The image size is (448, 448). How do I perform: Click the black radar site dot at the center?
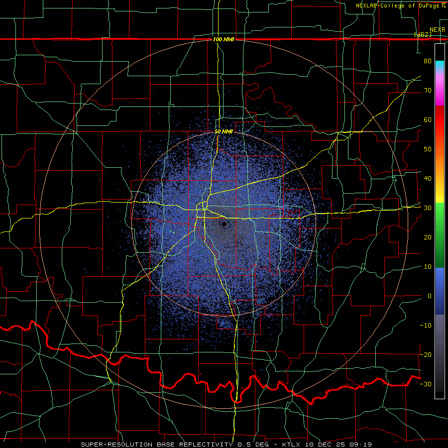(x=224, y=224)
